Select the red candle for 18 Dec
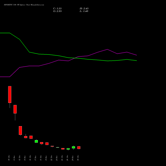This screenshot has width=166, height=166. 41,143
